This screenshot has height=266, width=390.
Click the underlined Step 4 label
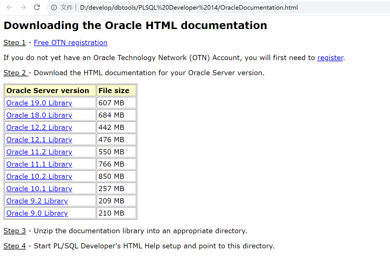(x=15, y=246)
